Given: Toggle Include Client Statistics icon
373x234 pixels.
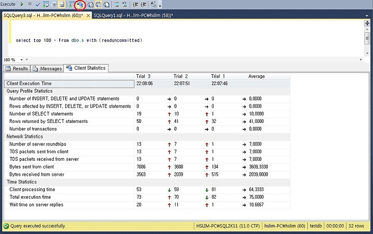Looking at the screenshot, I should [80, 4].
